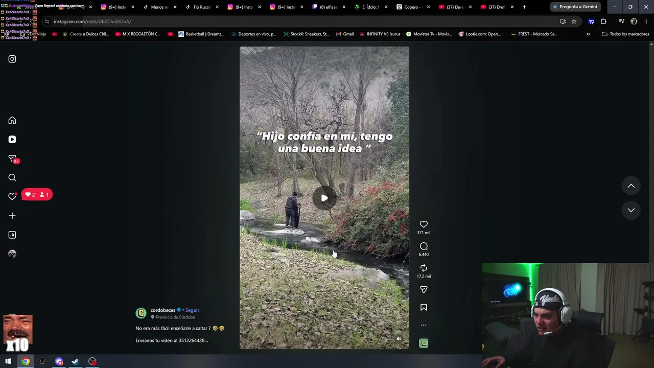Image resolution: width=654 pixels, height=368 pixels.
Task: Open Instagram direct messages
Action: point(12,159)
